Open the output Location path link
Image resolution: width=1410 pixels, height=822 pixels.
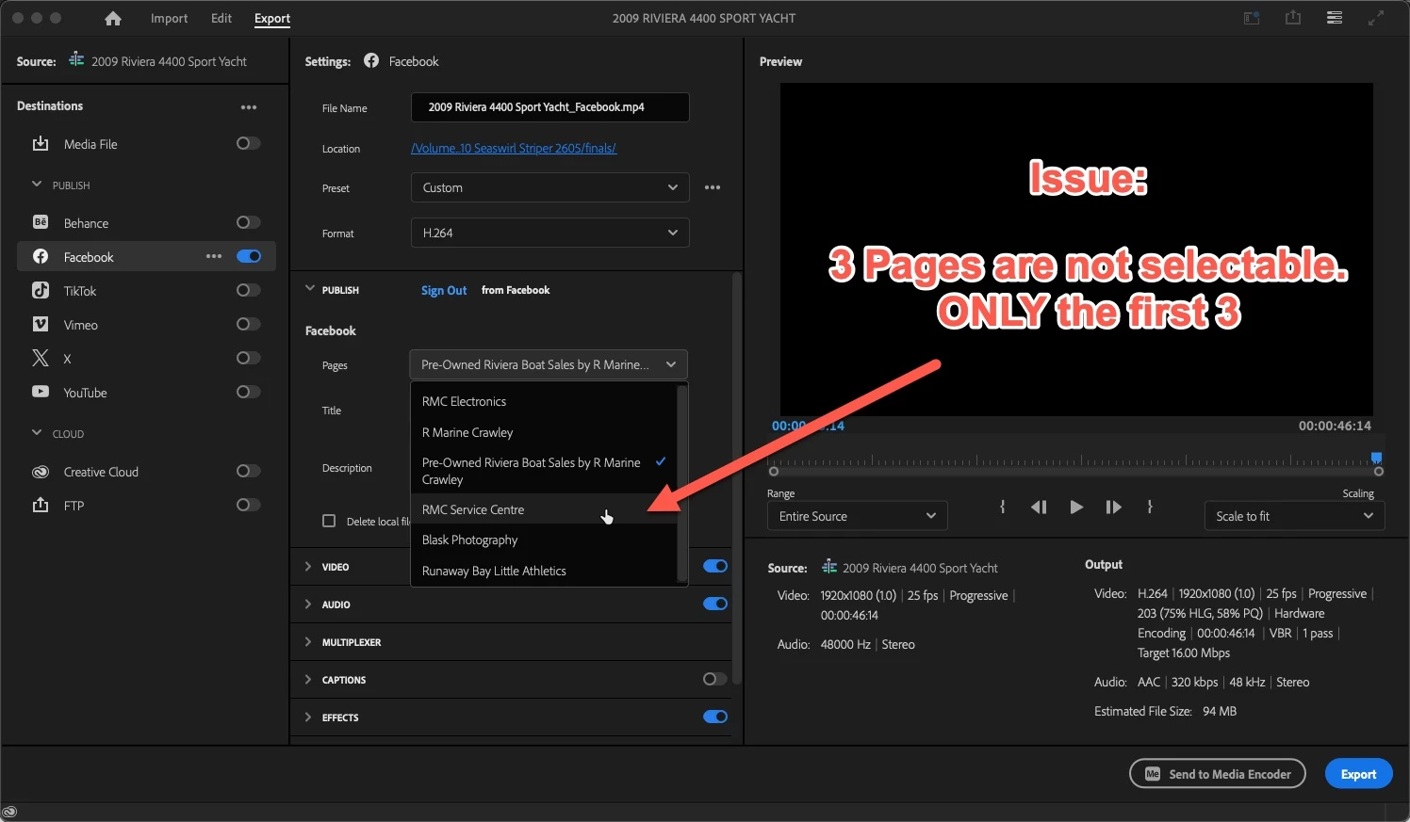tap(514, 148)
